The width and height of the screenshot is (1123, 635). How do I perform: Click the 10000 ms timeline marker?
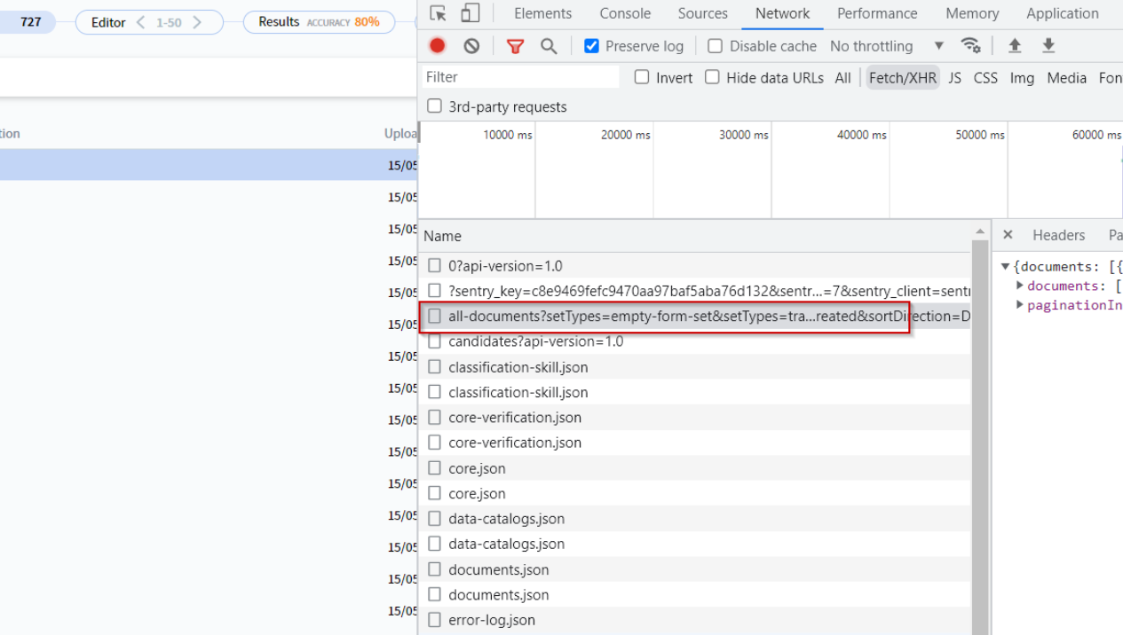pos(508,135)
